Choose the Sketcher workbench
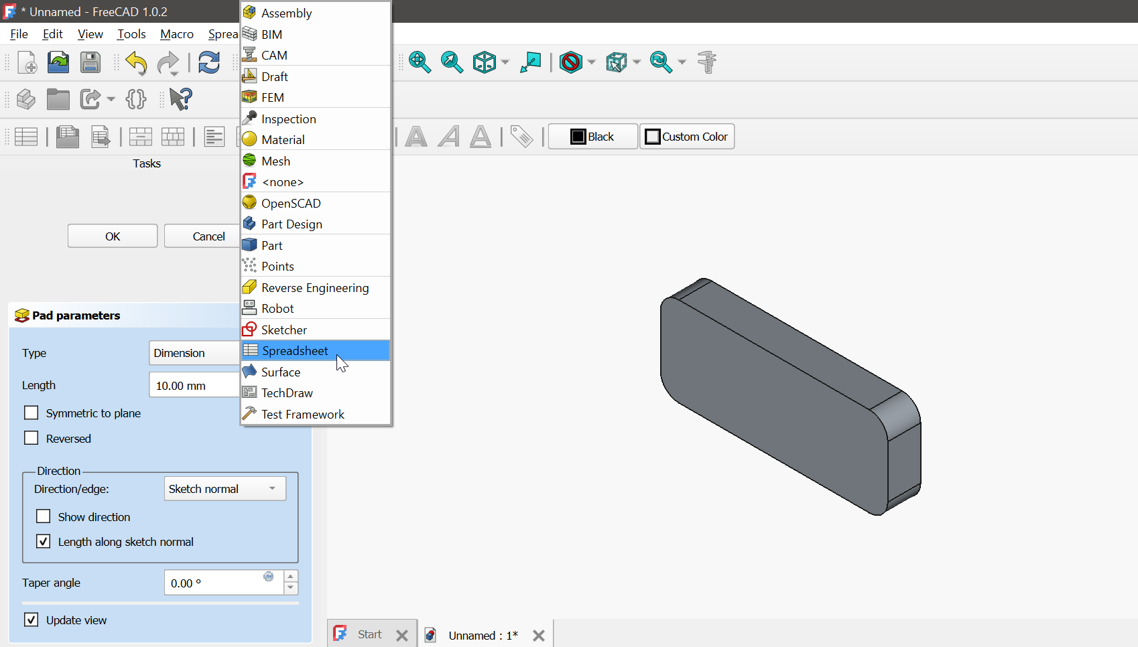This screenshot has width=1138, height=647. (316, 330)
